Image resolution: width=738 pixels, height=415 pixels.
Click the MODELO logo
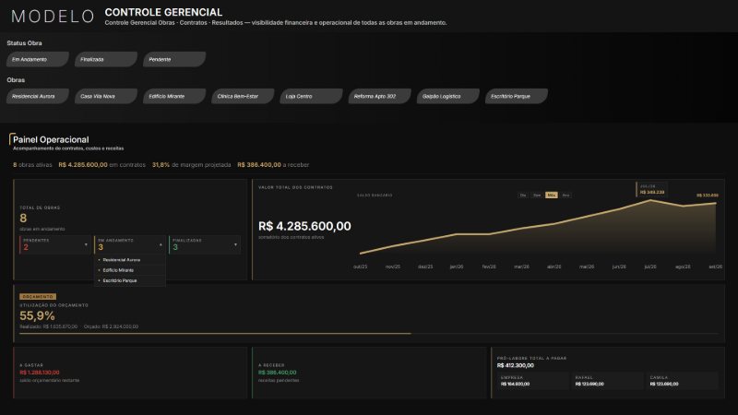tap(53, 17)
